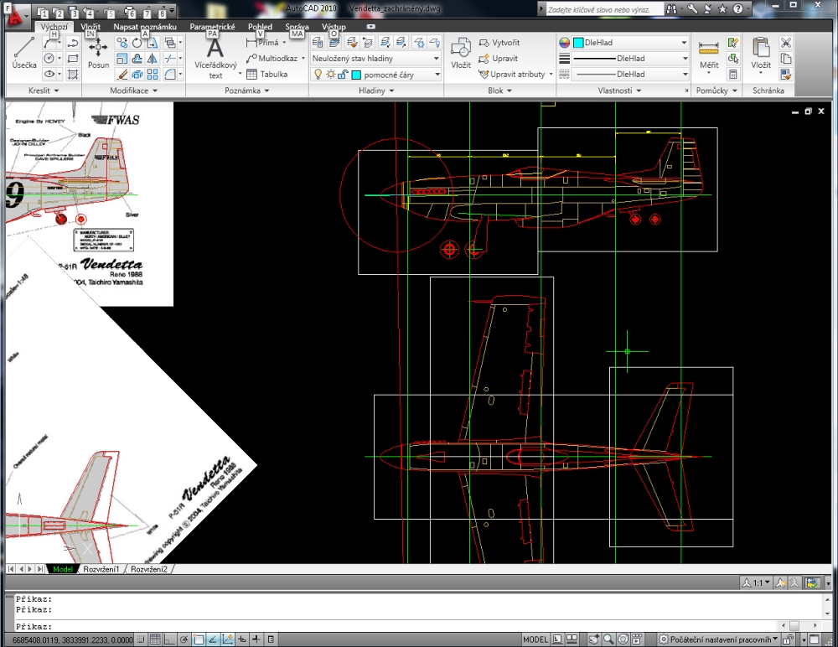Toggle Object snap in status bar
This screenshot has width=838, height=647.
199,639
